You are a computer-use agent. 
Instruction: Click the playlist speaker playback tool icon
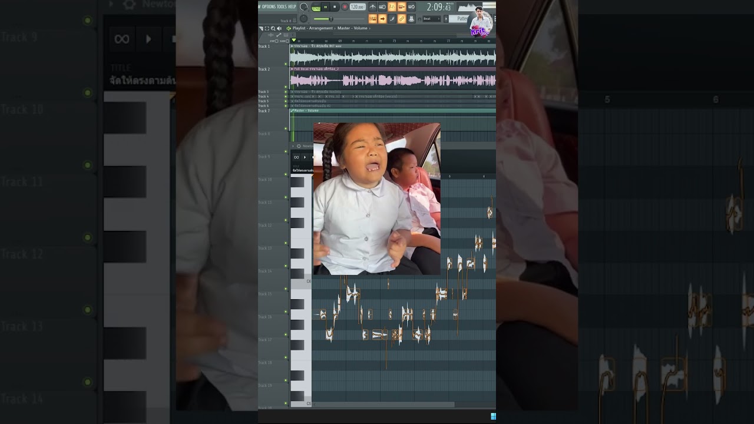[279, 28]
